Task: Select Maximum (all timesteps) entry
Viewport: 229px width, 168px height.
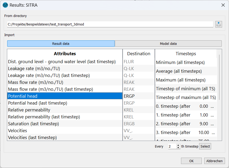Action: 186,80
